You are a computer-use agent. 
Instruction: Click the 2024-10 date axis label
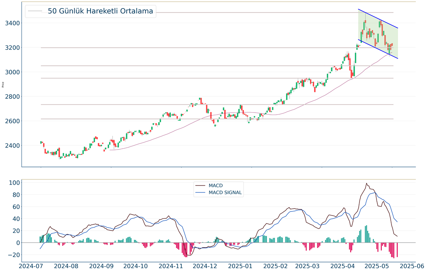coord(136,266)
